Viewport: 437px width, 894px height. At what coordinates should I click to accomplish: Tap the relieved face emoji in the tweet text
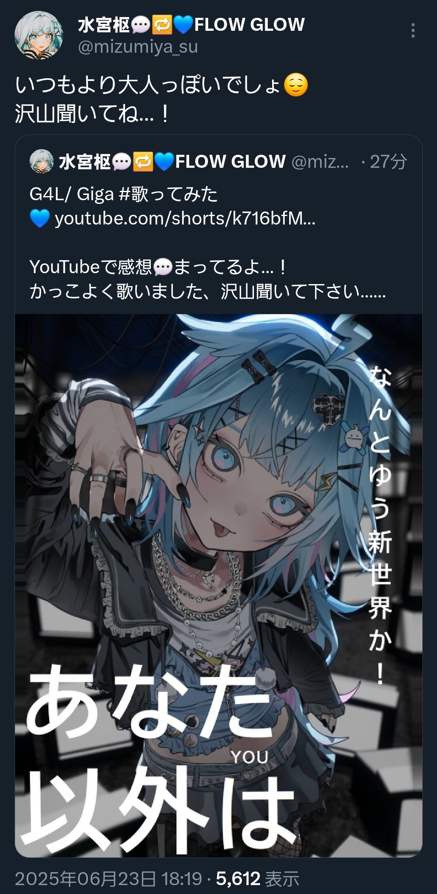(296, 85)
